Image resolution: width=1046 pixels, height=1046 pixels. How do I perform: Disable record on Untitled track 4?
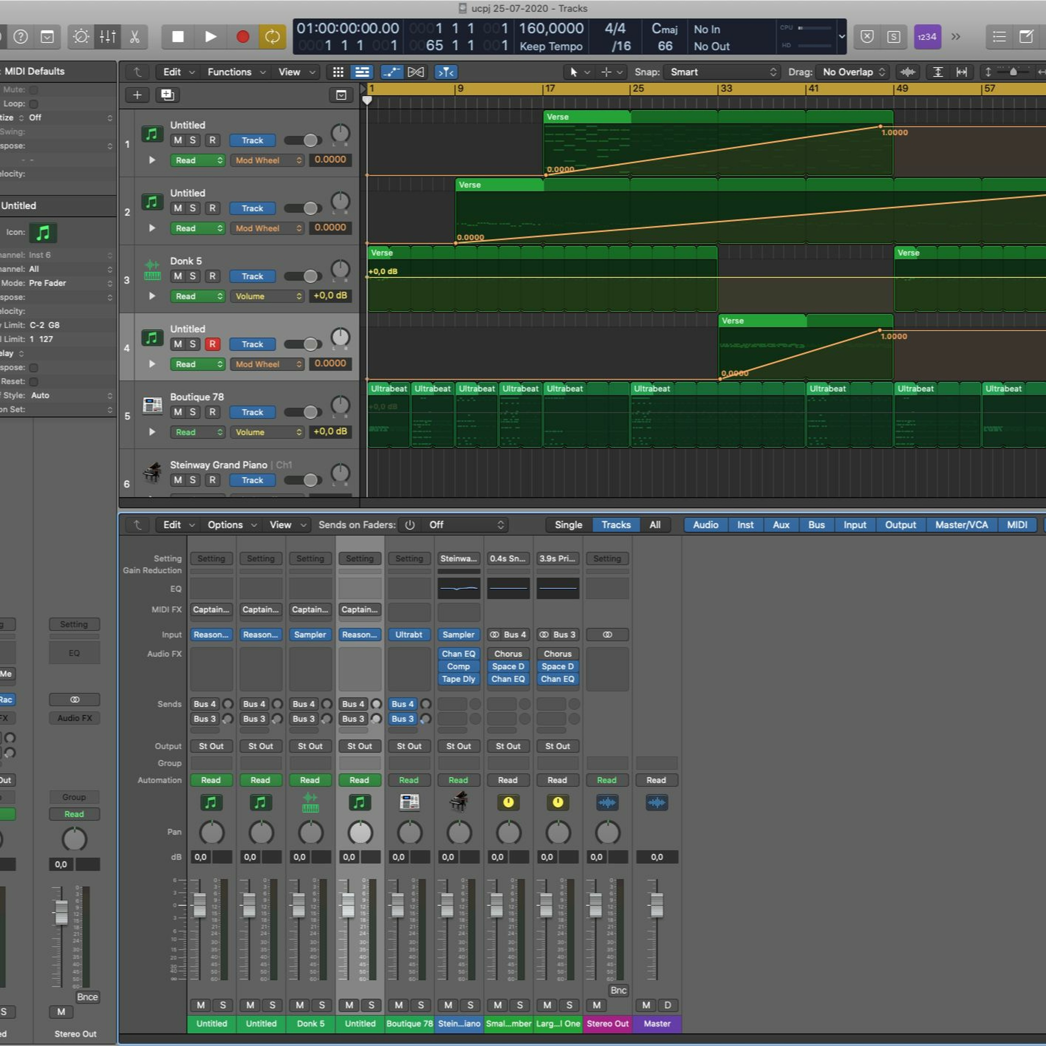click(212, 344)
